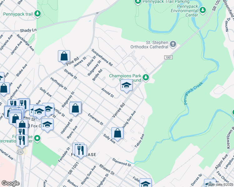Open the school marker near Fuller St at bottom
The image size is (234, 187).
pyautogui.click(x=146, y=183)
